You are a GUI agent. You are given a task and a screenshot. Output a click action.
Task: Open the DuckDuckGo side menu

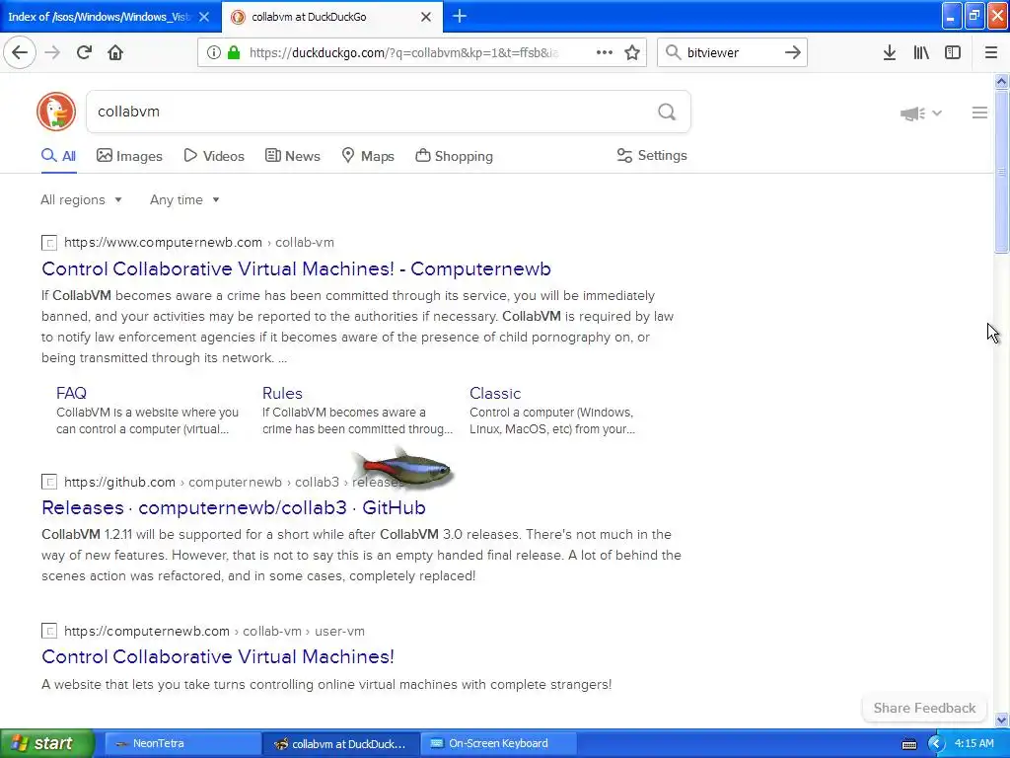click(x=979, y=113)
